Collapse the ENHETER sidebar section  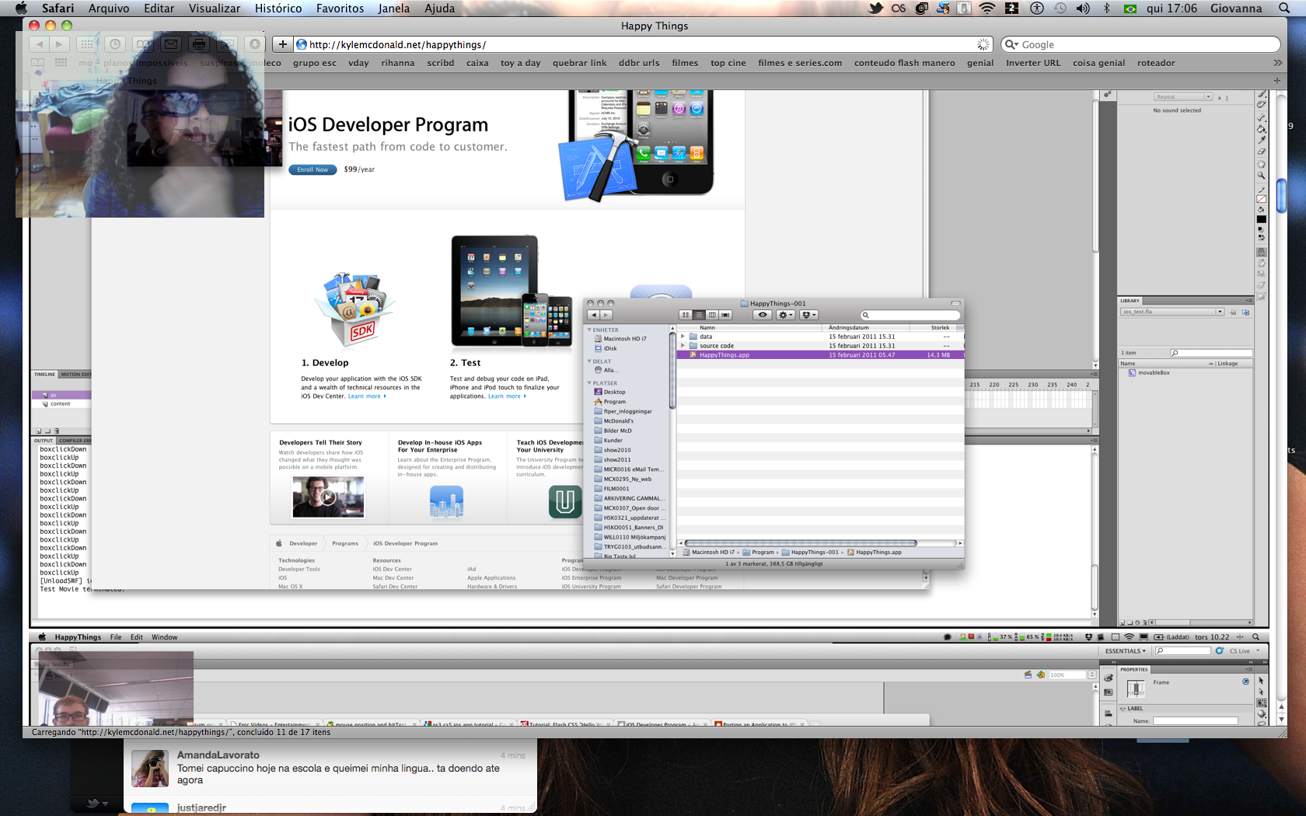[589, 330]
